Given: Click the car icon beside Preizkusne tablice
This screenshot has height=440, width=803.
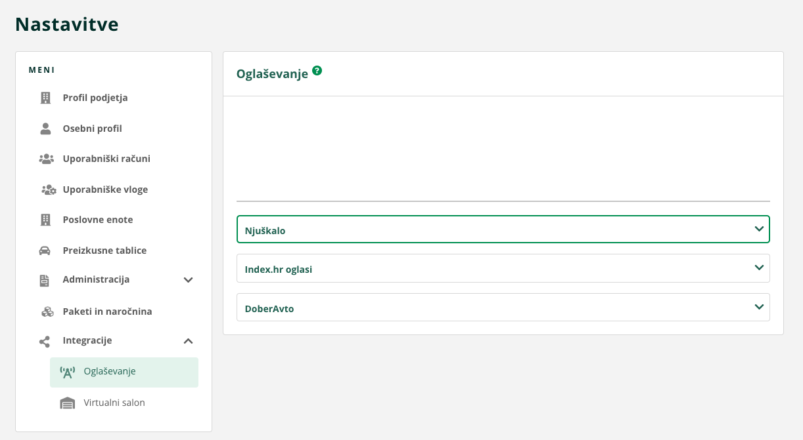Looking at the screenshot, I should [45, 250].
